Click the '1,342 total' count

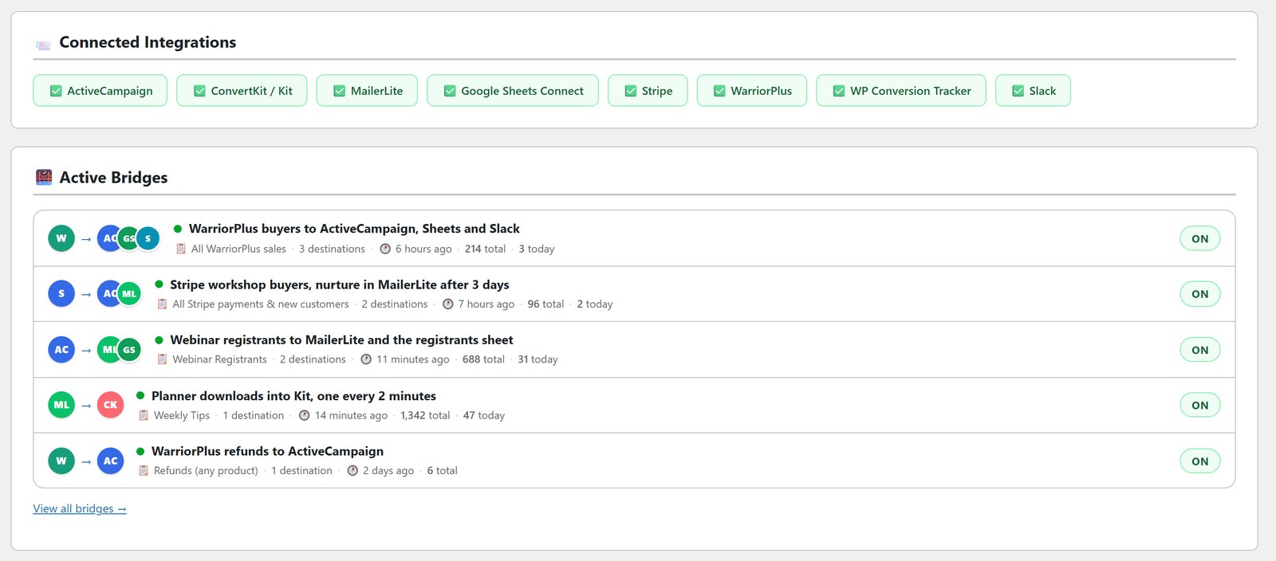coord(425,415)
